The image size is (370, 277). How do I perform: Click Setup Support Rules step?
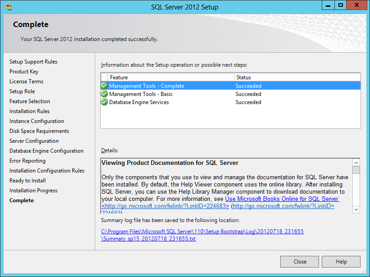pyautogui.click(x=33, y=61)
